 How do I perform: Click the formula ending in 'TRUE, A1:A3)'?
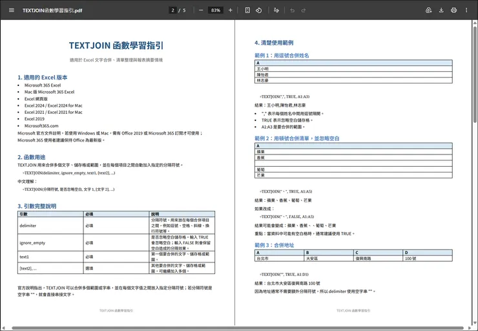(x=285, y=96)
